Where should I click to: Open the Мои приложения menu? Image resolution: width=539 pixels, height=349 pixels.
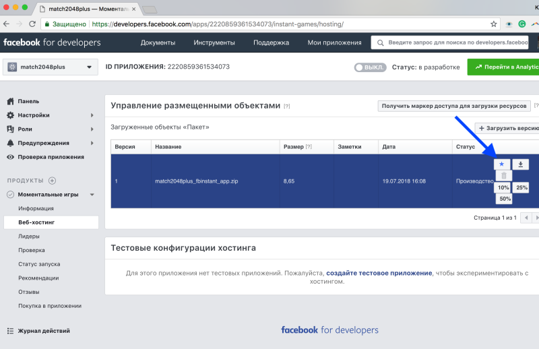[334, 42]
